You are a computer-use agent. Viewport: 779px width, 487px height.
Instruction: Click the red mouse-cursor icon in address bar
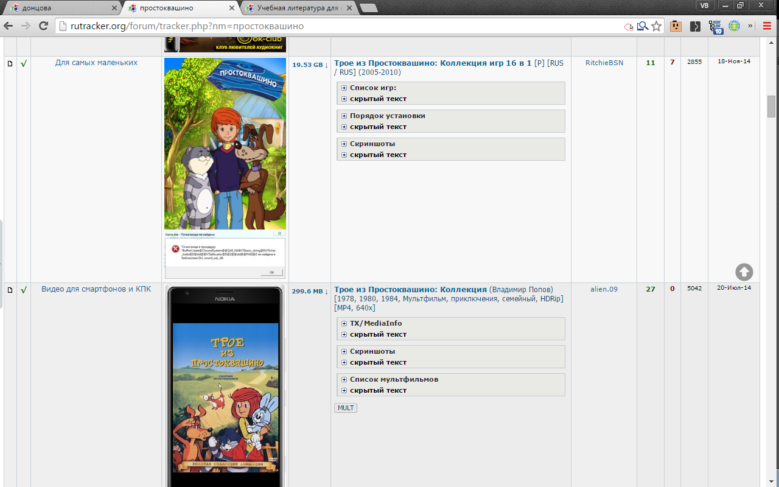(629, 27)
